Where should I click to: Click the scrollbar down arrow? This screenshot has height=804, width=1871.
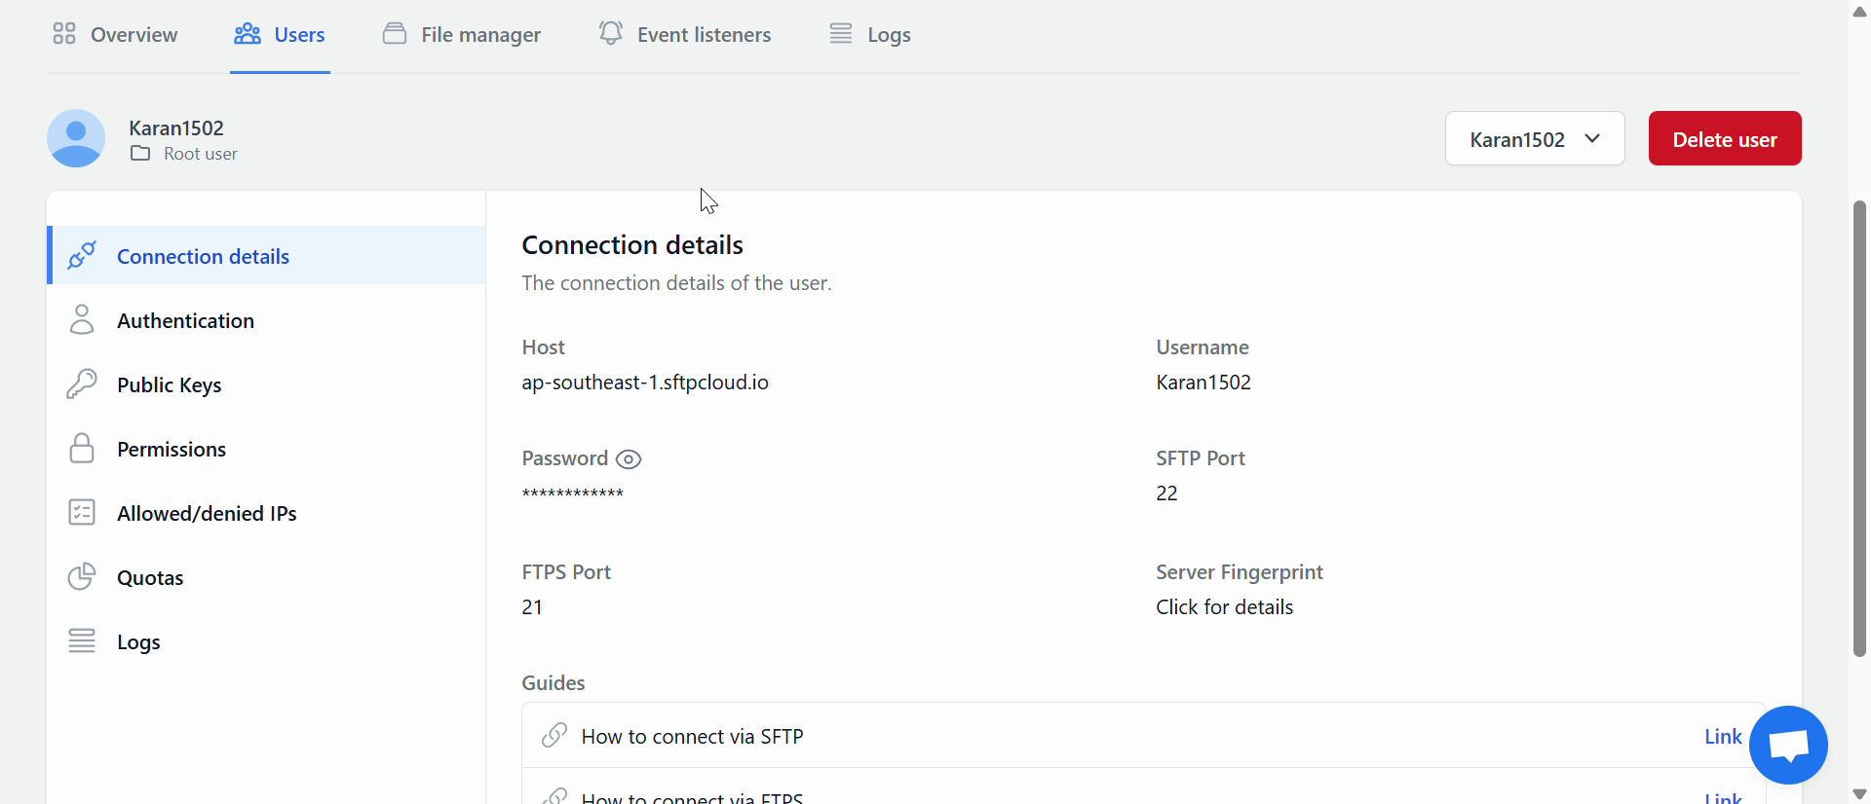[1859, 794]
